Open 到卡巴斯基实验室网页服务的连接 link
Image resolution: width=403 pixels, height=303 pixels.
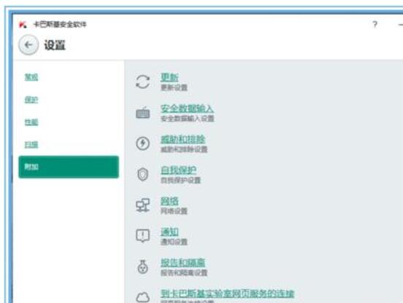227,294
